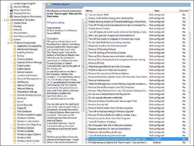
Task: Click the Start Menu and Taskbar folder icon
Action: point(11,36)
